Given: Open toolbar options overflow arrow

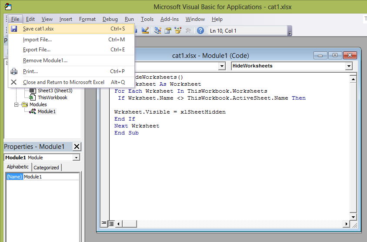Looking at the screenshot, I should click(x=290, y=31).
